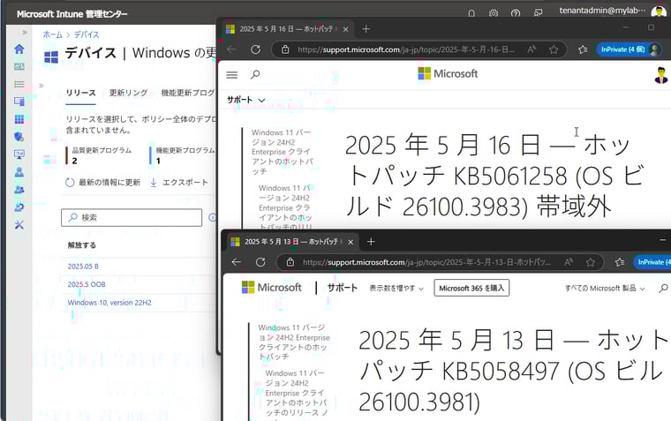The width and height of the screenshot is (671, 421).
Task: Click back arrow in upper browser
Action: click(x=231, y=49)
